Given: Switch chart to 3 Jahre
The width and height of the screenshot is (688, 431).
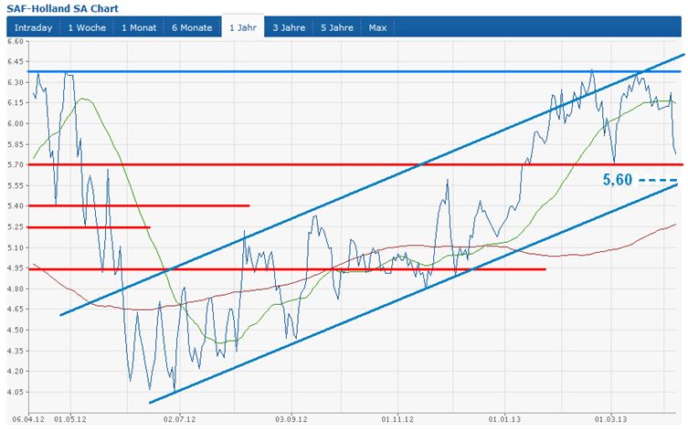Looking at the screenshot, I should click(x=289, y=27).
